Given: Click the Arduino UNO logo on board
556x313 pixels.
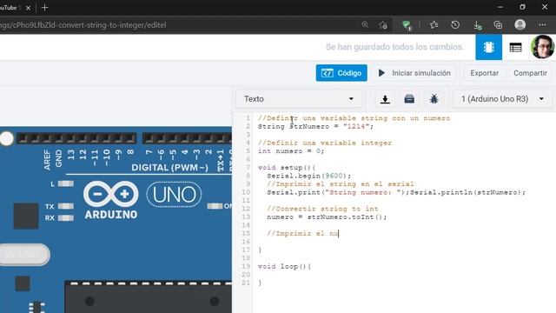Looking at the screenshot, I should pyautogui.click(x=142, y=199).
